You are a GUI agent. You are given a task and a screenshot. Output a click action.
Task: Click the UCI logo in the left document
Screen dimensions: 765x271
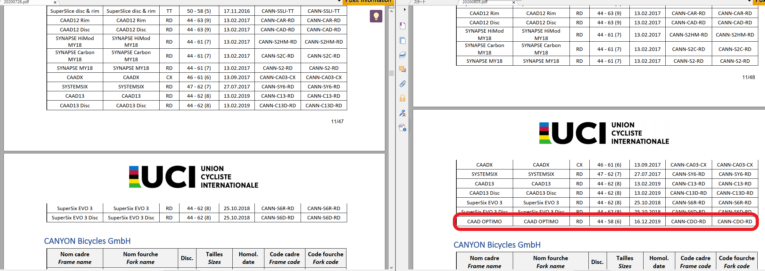coord(194,177)
